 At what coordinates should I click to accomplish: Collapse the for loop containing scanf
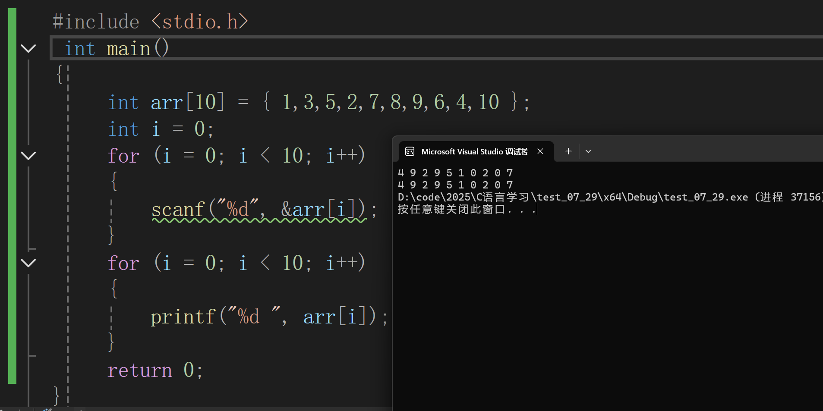(28, 156)
